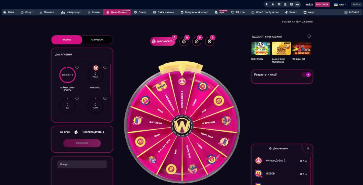This screenshot has height=185, width=363.
Task: Open info icon next to VIP-Колесо
Action: click(105, 67)
